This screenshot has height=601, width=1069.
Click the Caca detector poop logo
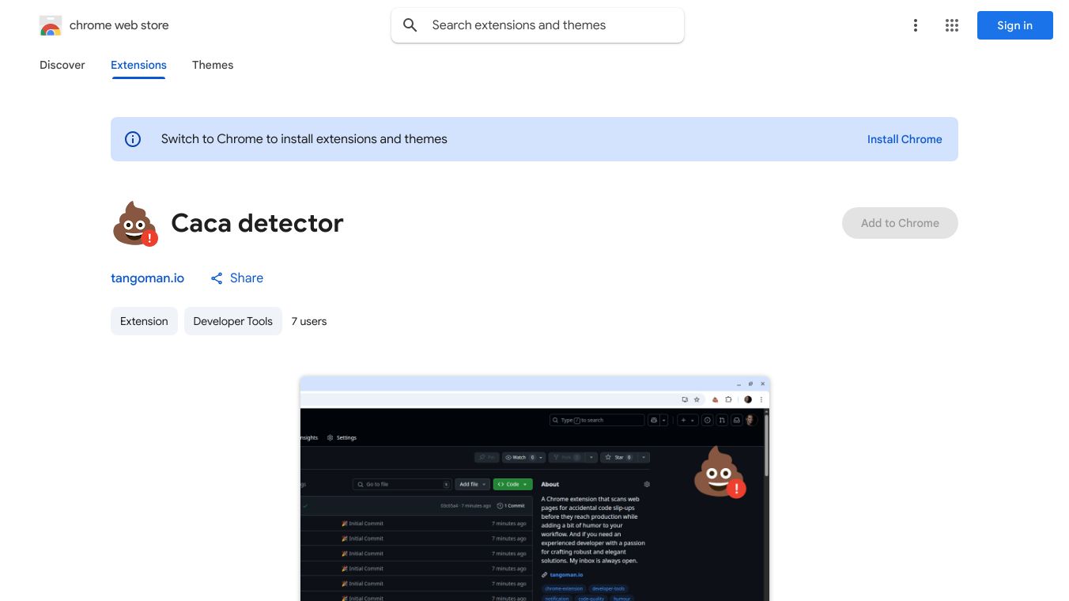click(134, 223)
